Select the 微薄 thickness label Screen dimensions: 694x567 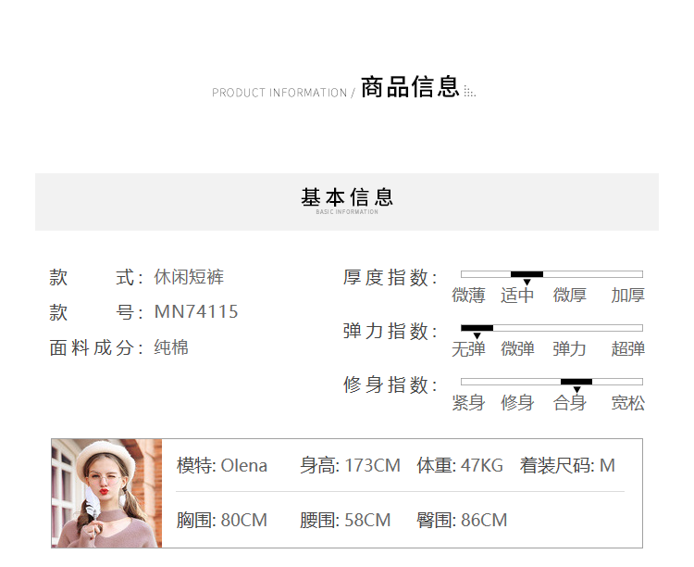tap(468, 296)
